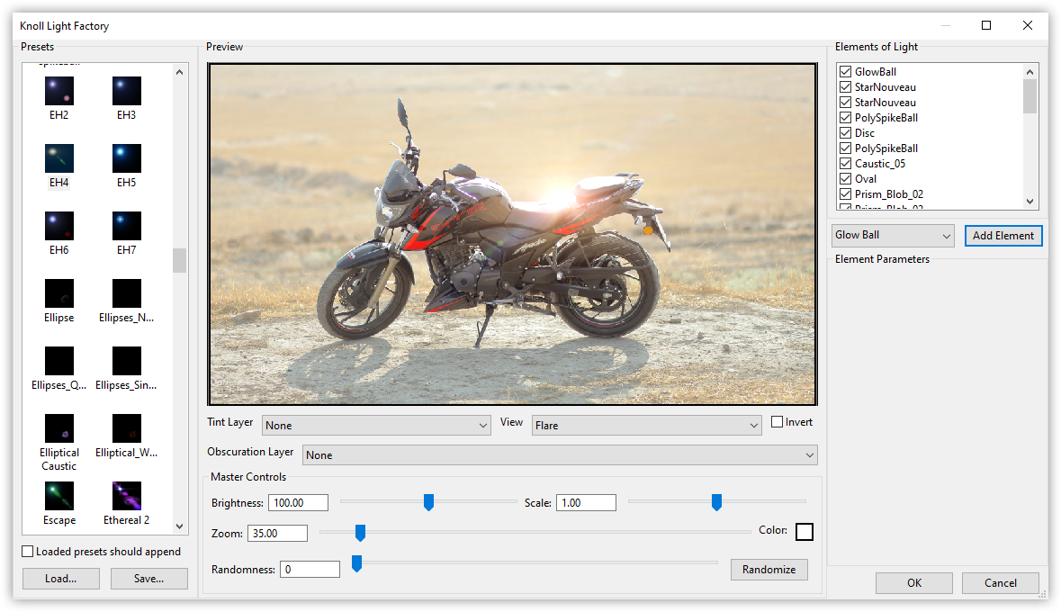Image resolution: width=1061 pixels, height=612 pixels.
Task: Pick the Ethereal 2 preset thumbnail
Action: click(x=127, y=496)
